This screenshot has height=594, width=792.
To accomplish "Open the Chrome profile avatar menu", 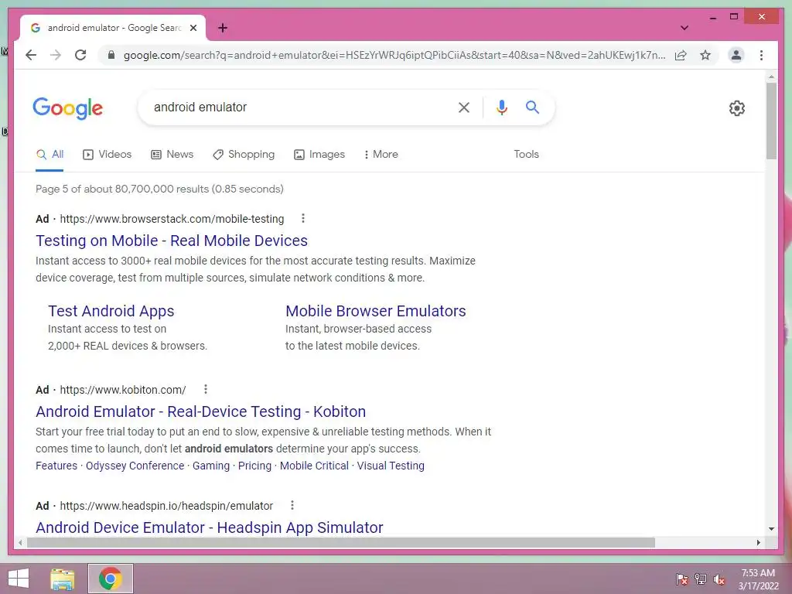I will tap(736, 55).
